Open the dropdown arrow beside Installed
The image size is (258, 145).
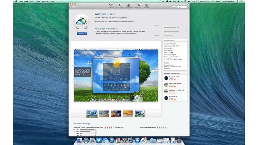tap(86, 34)
